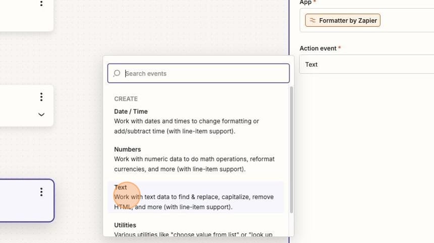Click the events list vertical scrollbar
434x243 pixels.
[x=291, y=150]
